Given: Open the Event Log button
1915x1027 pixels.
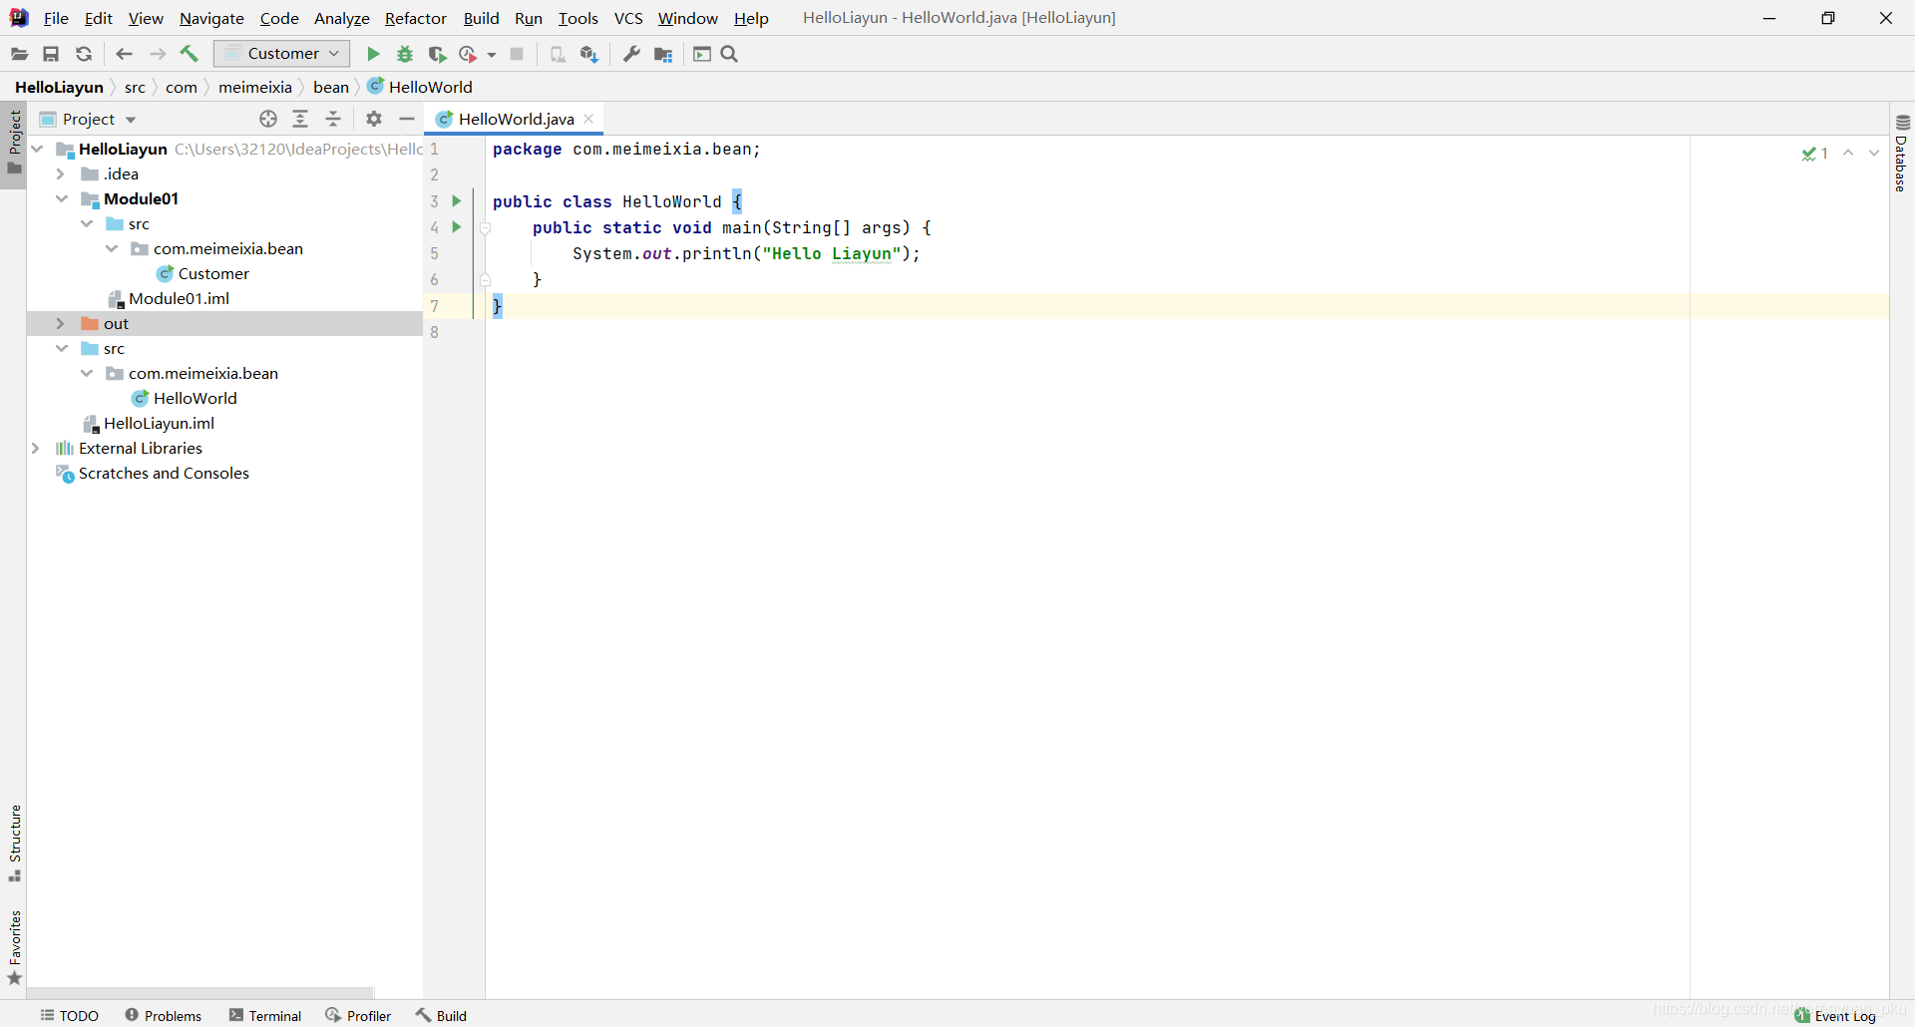Looking at the screenshot, I should coord(1835,1015).
